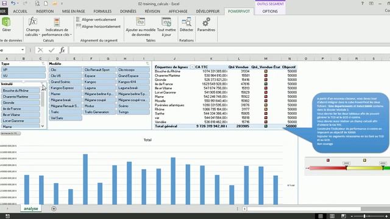Click Tout mettre à jour
390x219 pixels.
pyautogui.click(x=166, y=27)
